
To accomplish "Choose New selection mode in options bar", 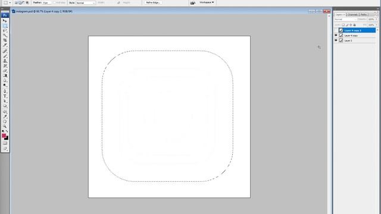I will pyautogui.click(x=16, y=2).
